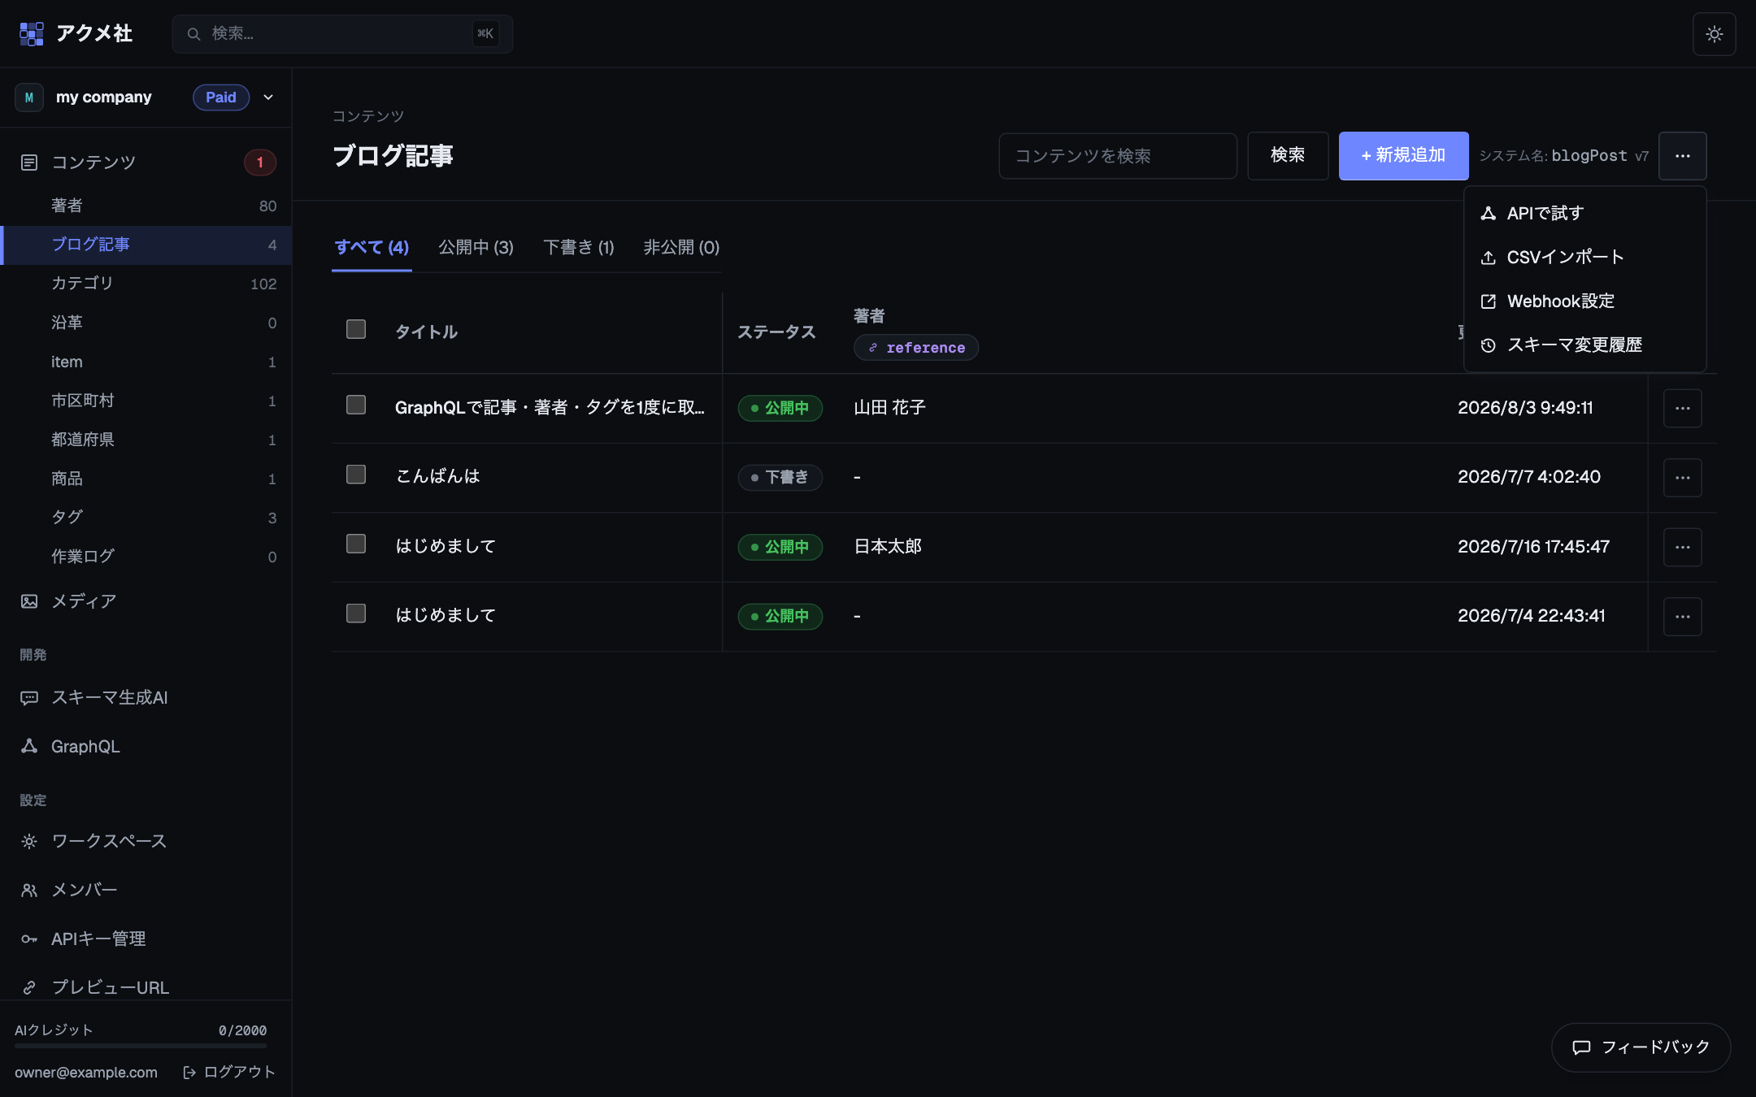Choose Webhook設定 from the menu
Viewport: 1756px width, 1097px height.
pos(1584,301)
